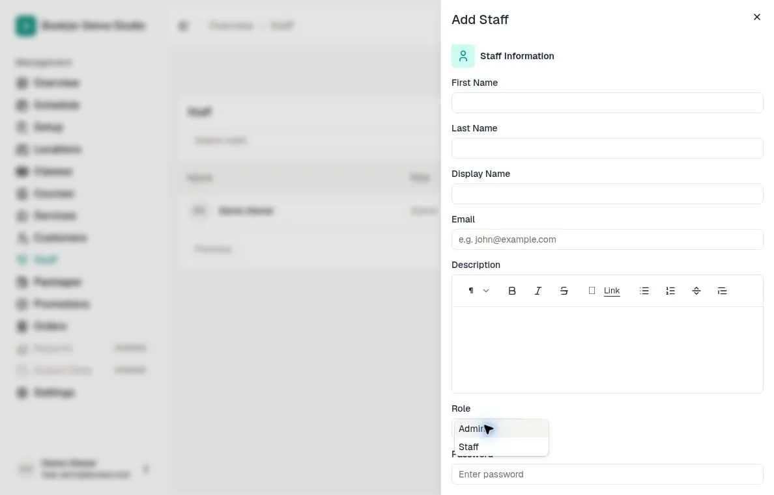Toggle bold formatting in Description
The height and width of the screenshot is (495, 774).
[512, 291]
